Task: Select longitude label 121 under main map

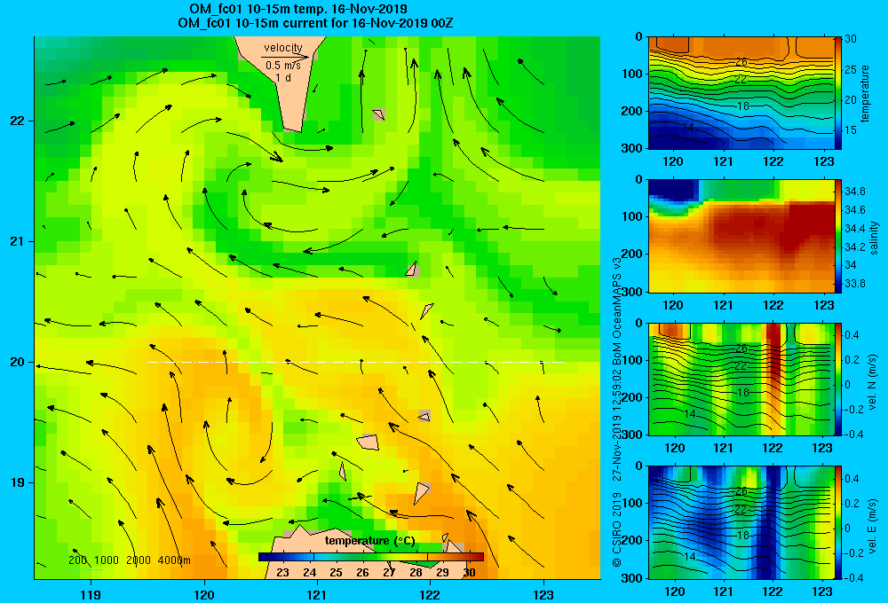Action: (x=317, y=594)
